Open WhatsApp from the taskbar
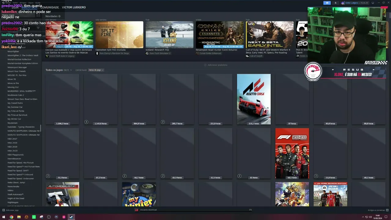Image resolution: width=391 pixels, height=220 pixels. 34,217
